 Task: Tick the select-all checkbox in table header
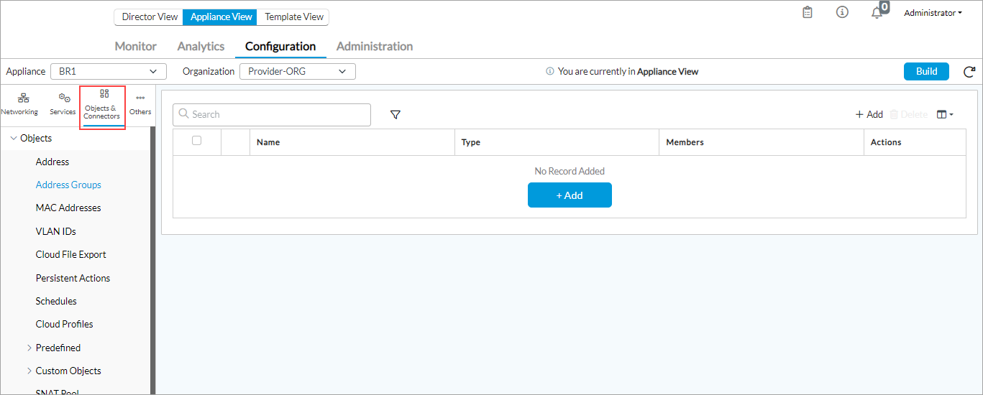197,141
